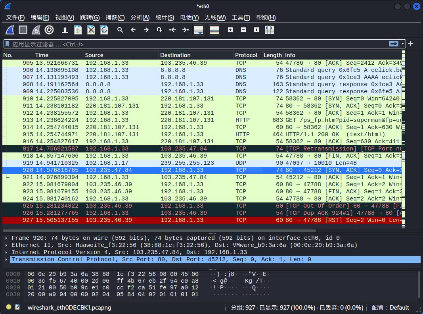This screenshot has width=423, height=314.
Task: Select packet 913 HTTP GET row
Action: coord(202,120)
